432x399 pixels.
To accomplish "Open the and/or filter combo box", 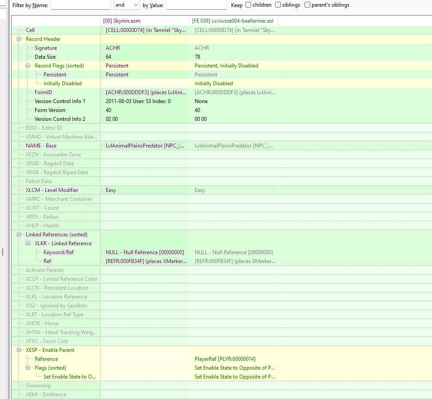I will coord(127,5).
